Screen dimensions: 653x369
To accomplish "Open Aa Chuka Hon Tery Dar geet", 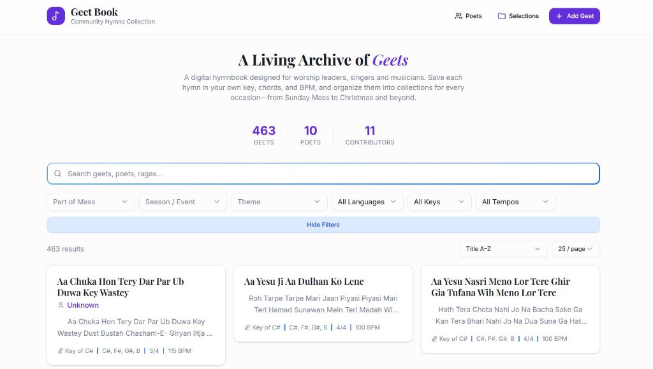I will tap(121, 287).
